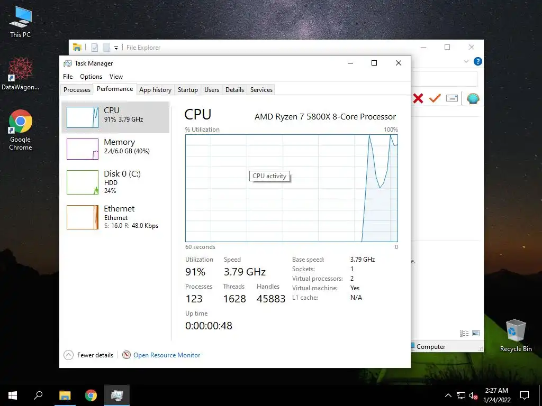Click the 45883 handles count
This screenshot has height=406, width=542.
[271, 299]
